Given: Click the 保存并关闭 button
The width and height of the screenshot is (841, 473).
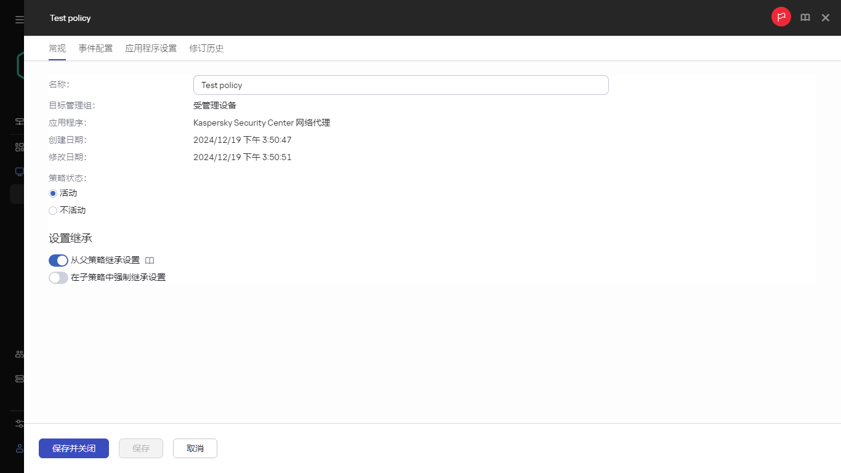Looking at the screenshot, I should [73, 448].
